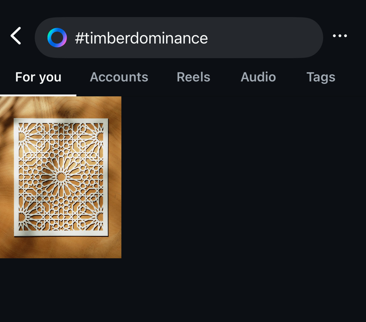Edit the hashtag search query text
The image size is (366, 322).
[x=142, y=38]
